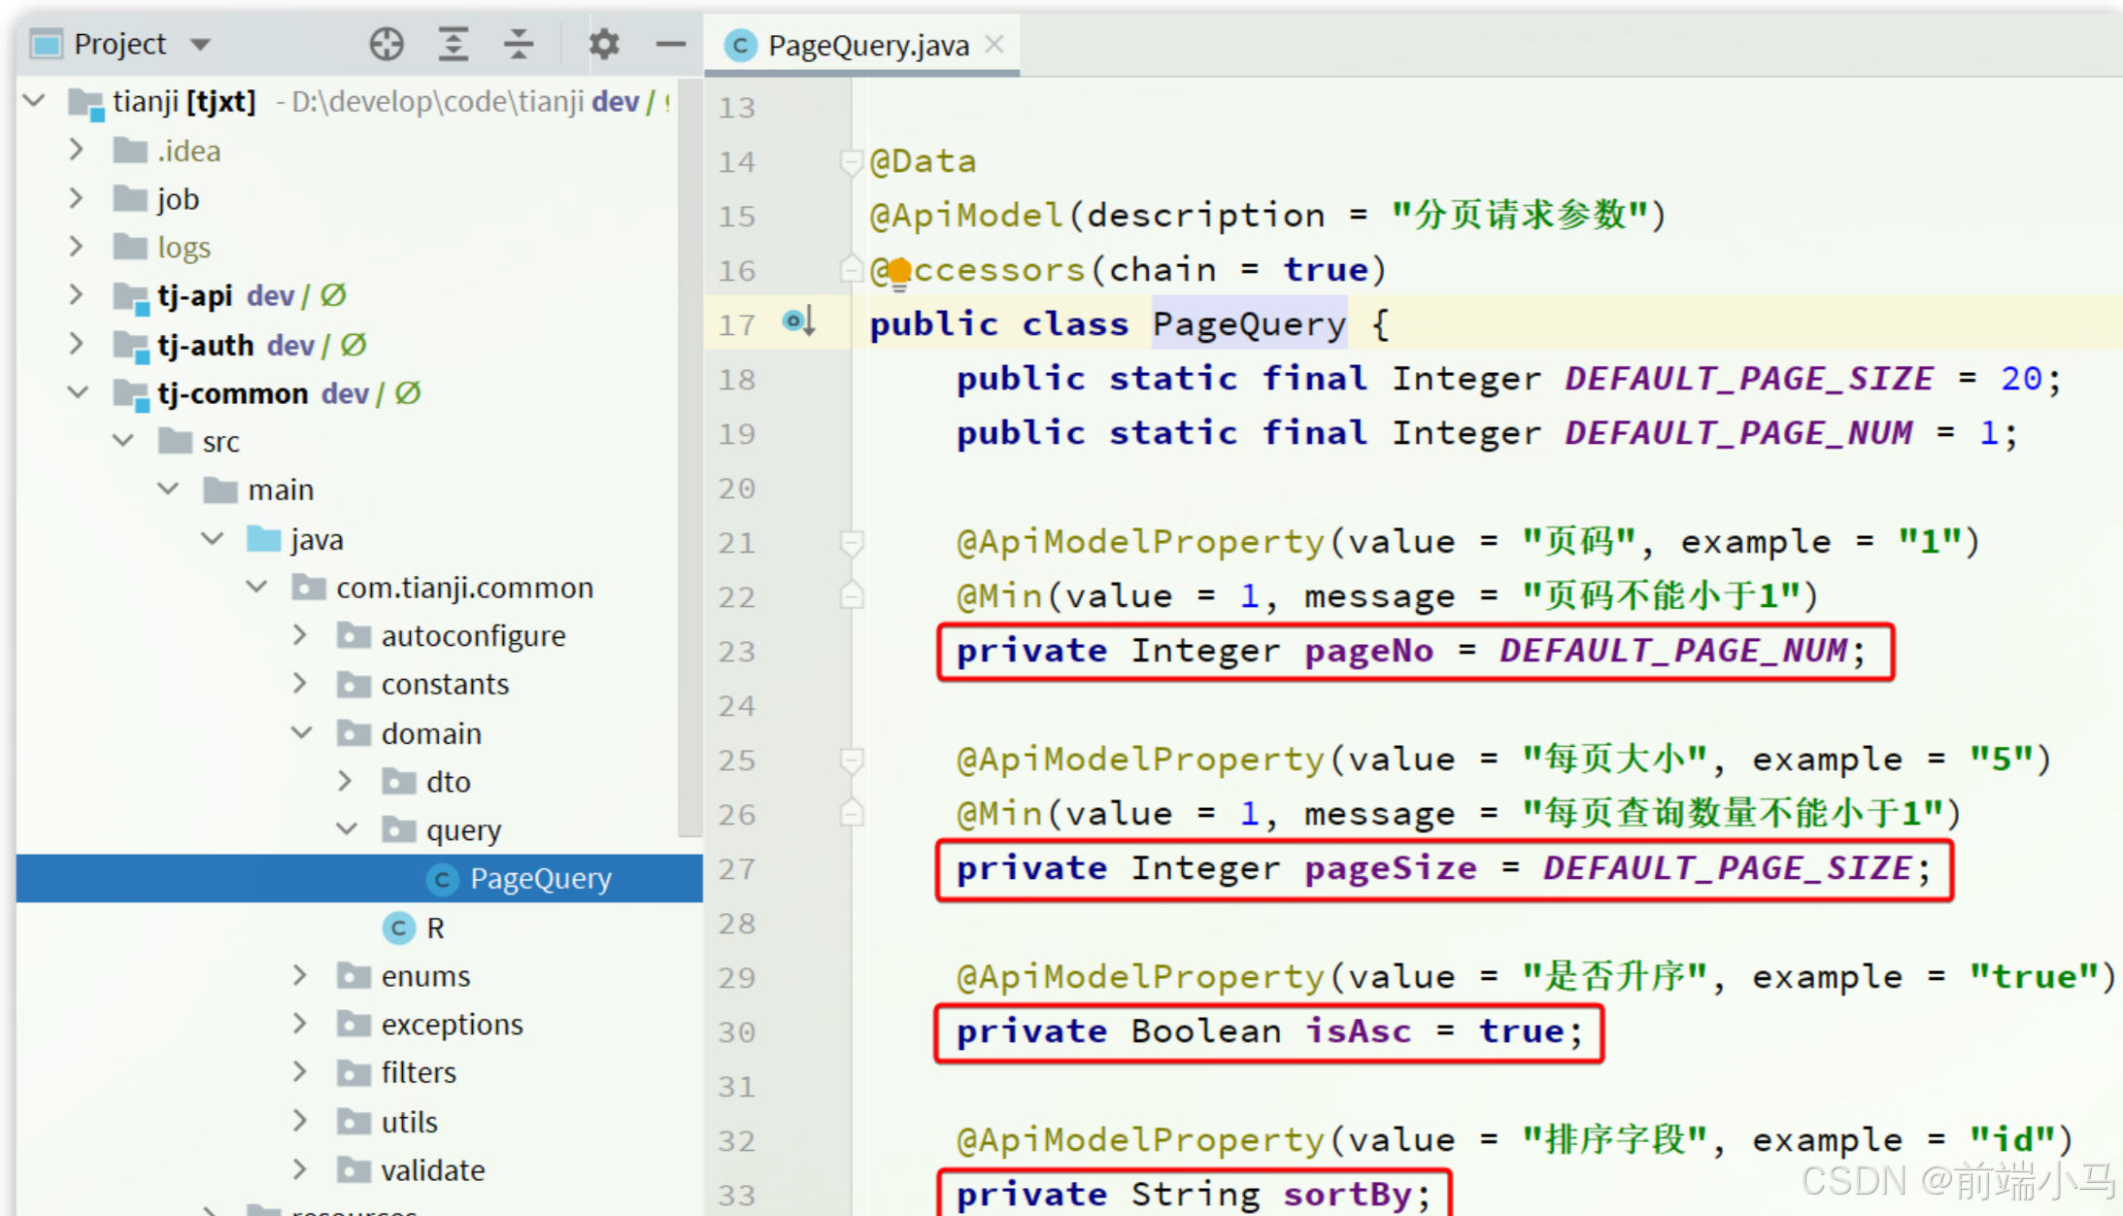Close the PageQuery.java editor tab
Image resolution: width=2123 pixels, height=1216 pixels.
click(x=994, y=44)
